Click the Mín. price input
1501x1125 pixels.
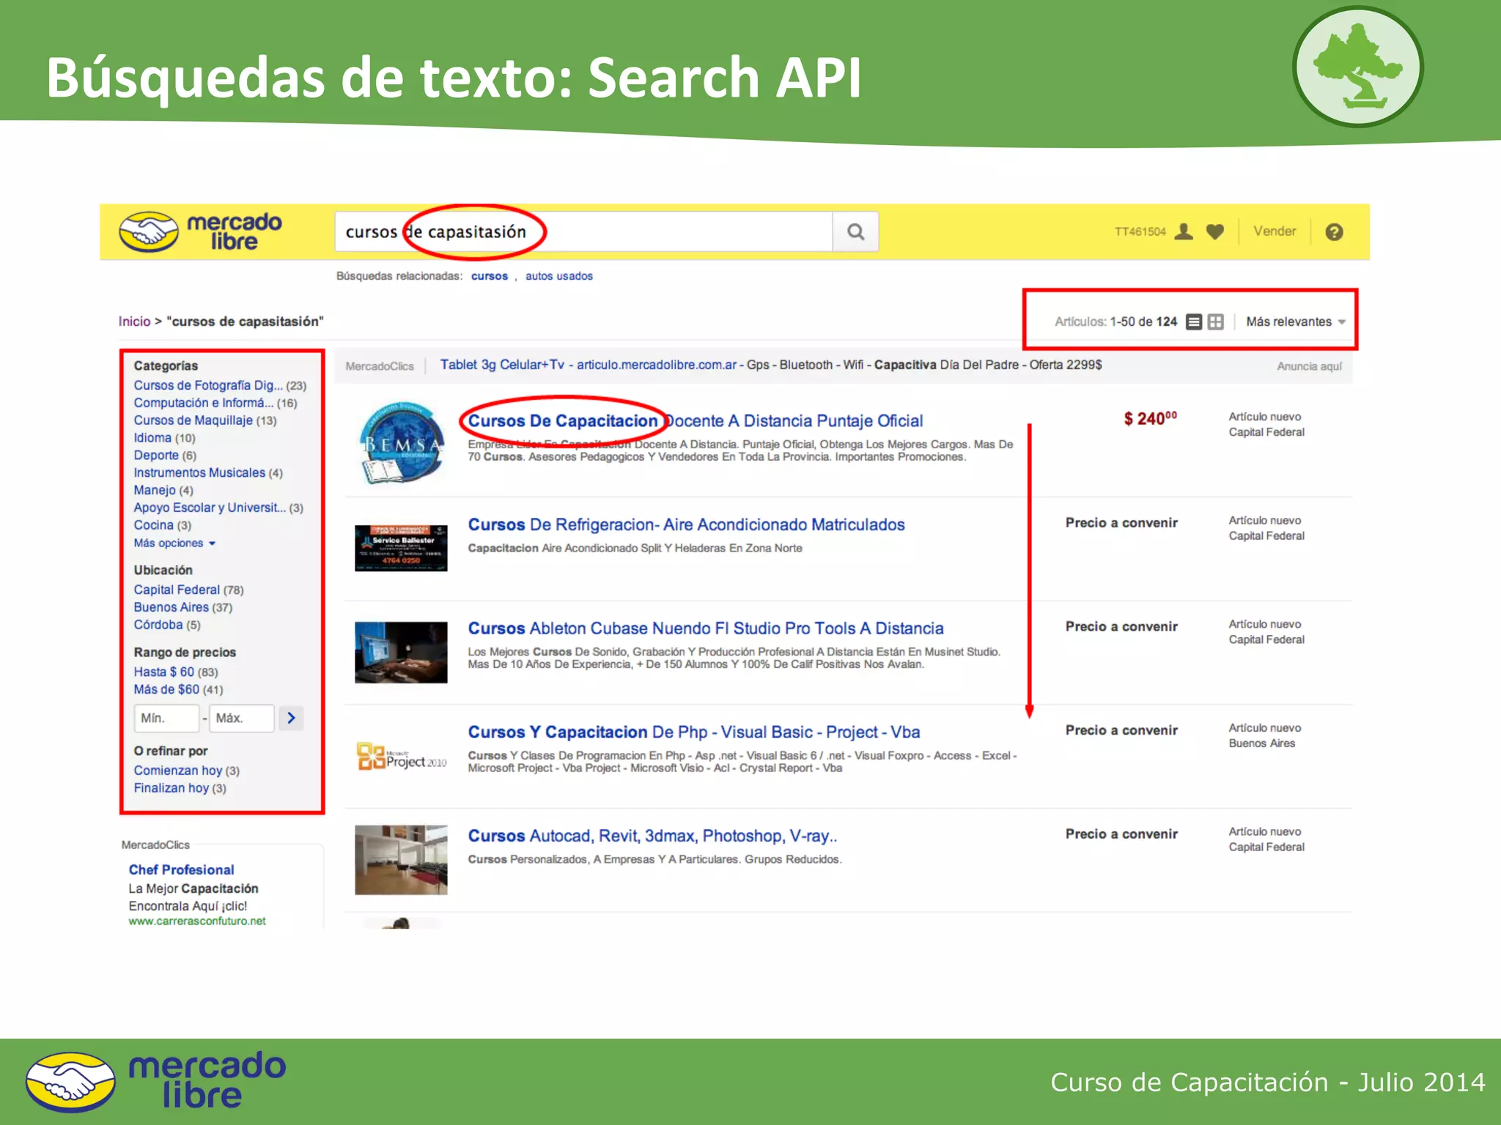click(x=166, y=718)
